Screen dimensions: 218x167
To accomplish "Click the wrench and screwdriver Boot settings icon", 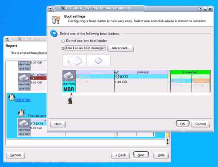I will [x=56, y=20].
